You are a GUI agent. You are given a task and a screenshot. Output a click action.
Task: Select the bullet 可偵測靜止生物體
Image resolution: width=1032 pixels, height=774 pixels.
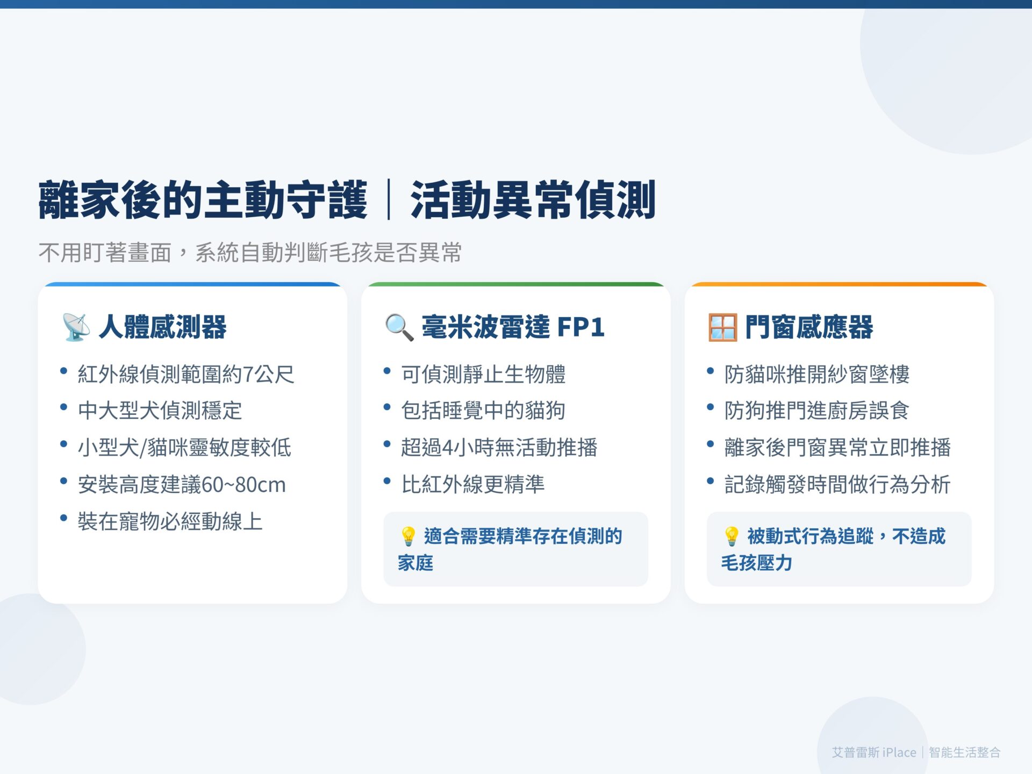[483, 374]
